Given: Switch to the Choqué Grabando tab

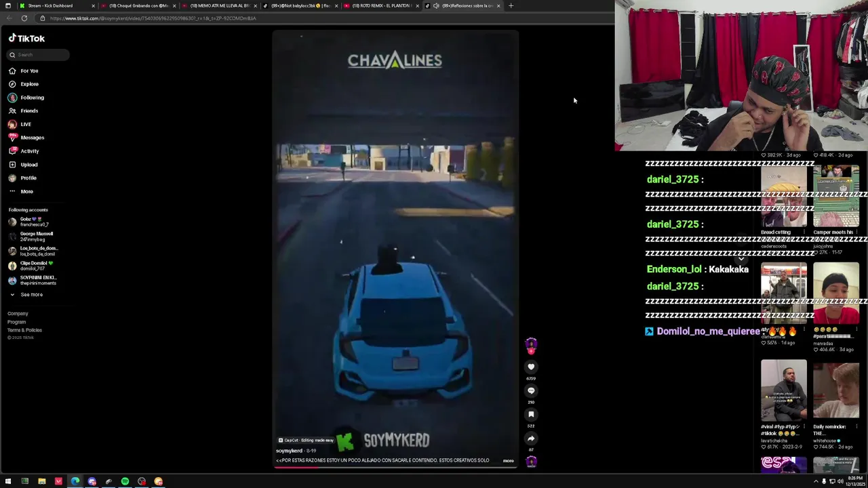Looking at the screenshot, I should [138, 5].
